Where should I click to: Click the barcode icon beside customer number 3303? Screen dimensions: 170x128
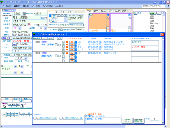[x=24, y=14]
